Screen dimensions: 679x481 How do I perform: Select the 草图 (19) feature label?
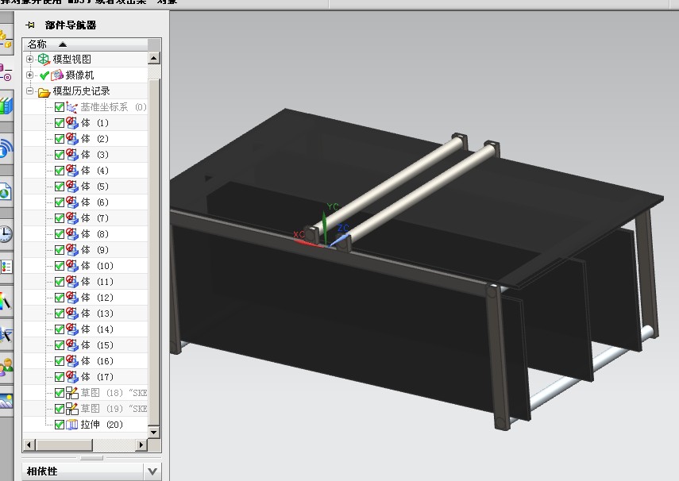click(114, 409)
